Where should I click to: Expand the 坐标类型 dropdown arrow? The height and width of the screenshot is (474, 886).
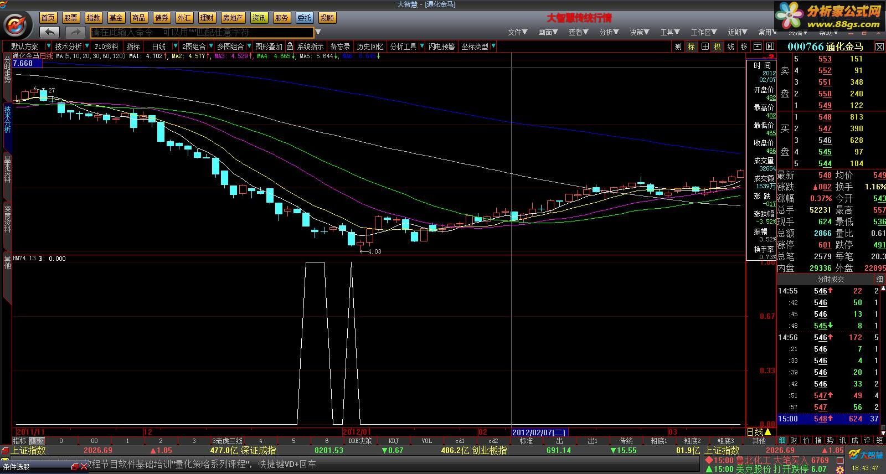tap(493, 47)
